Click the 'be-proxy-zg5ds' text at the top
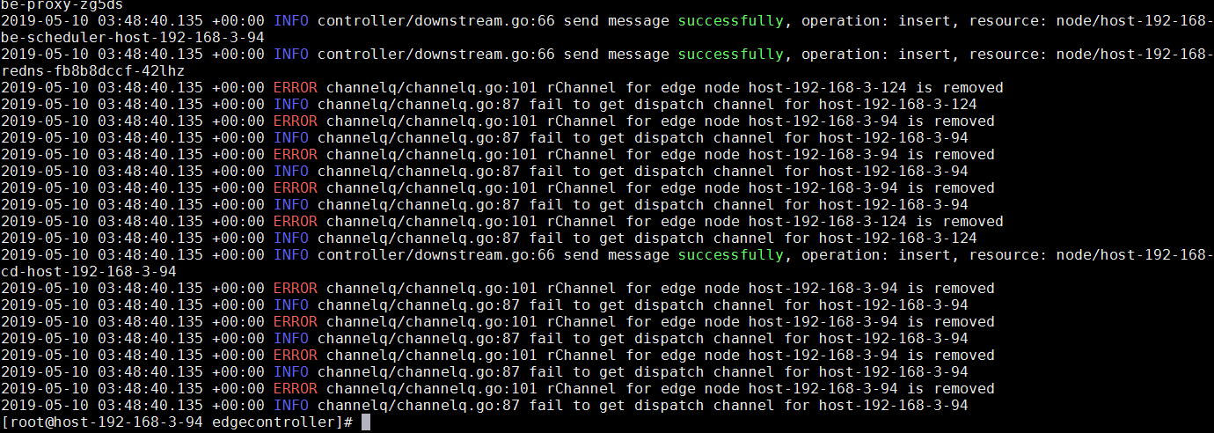Viewport: 1214px width, 433px height. (x=62, y=4)
